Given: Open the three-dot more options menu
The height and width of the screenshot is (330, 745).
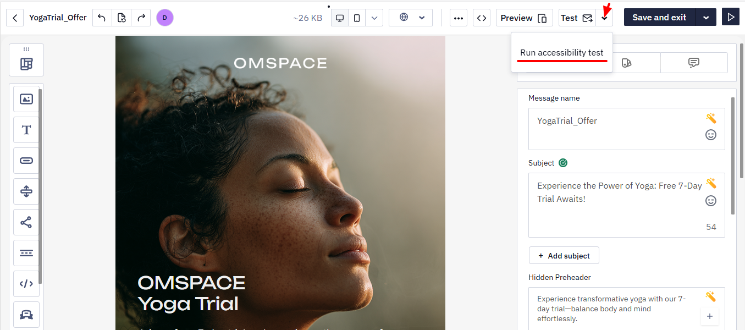Looking at the screenshot, I should pyautogui.click(x=459, y=18).
